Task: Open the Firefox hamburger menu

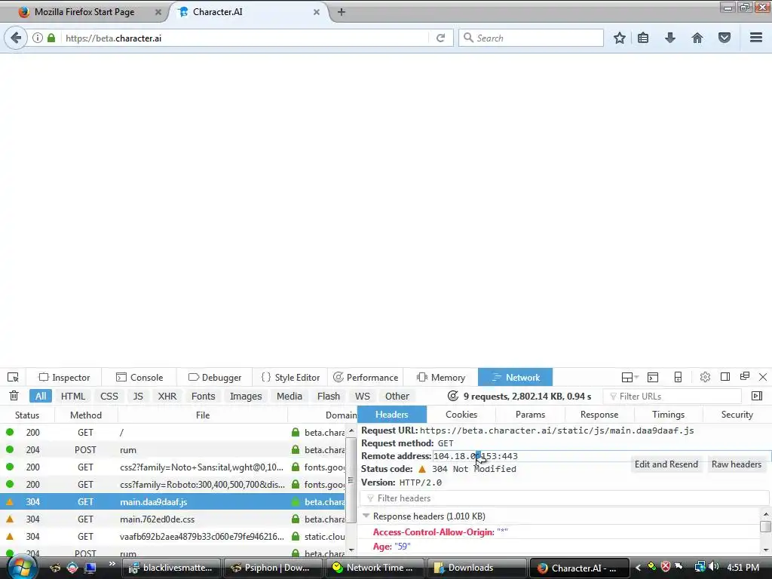Action: pos(756,38)
